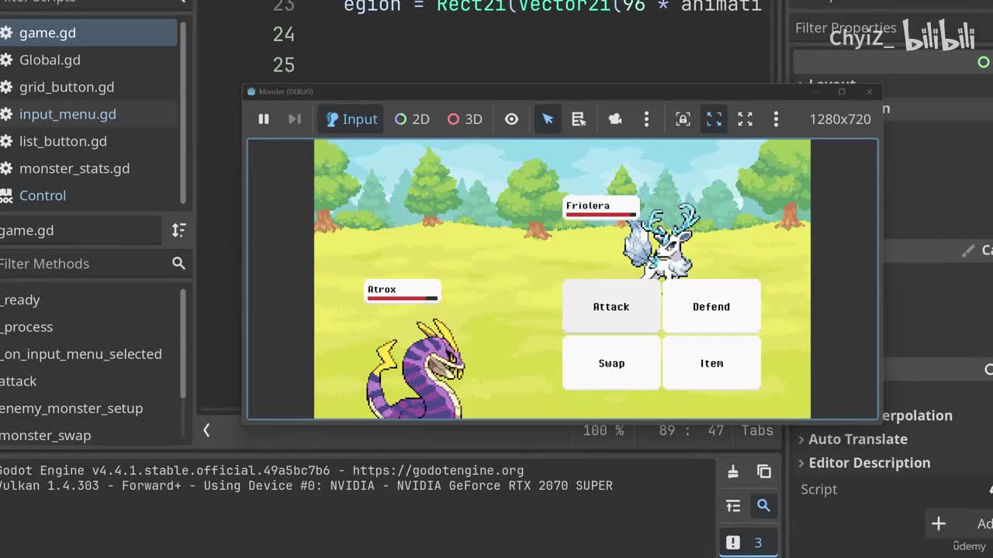The height and width of the screenshot is (558, 993).
Task: Click the pencil edit icon in inspector
Action: pyautogui.click(x=967, y=250)
